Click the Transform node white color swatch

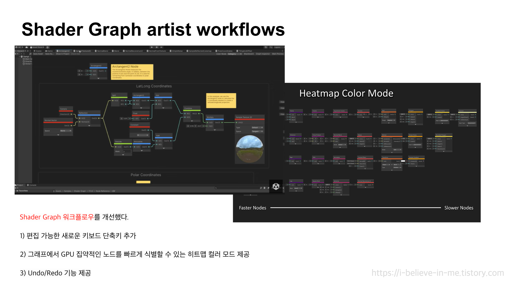point(403,161)
